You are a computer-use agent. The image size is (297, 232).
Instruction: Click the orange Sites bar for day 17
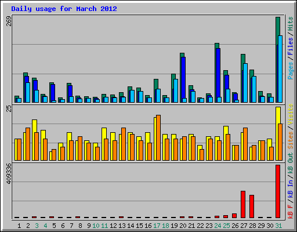coord(158,137)
